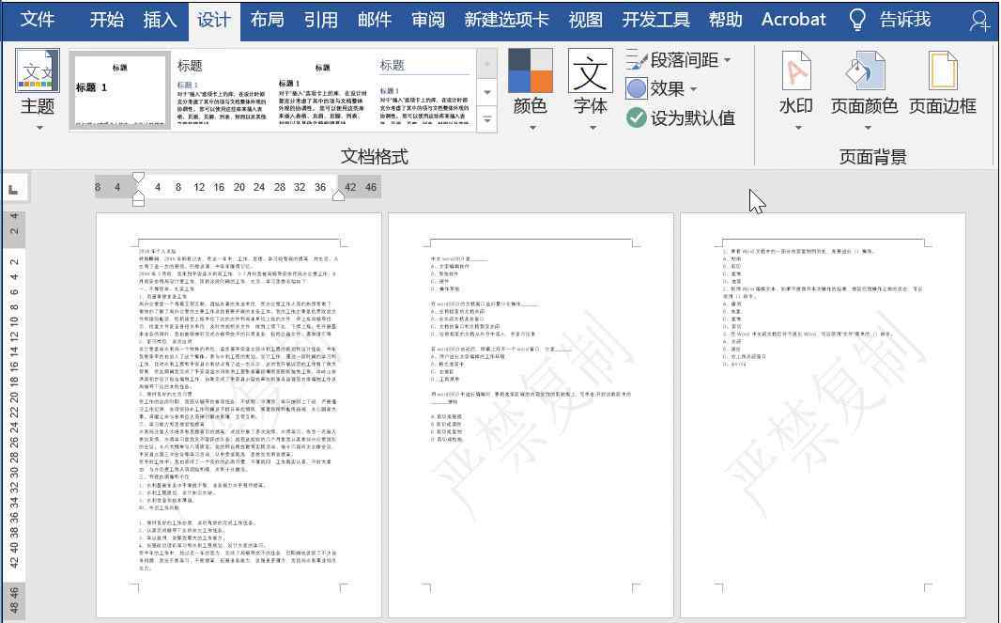Click 设为默认值 (Set as Default) checkmark
The height and width of the screenshot is (623, 1001).
[x=637, y=117]
